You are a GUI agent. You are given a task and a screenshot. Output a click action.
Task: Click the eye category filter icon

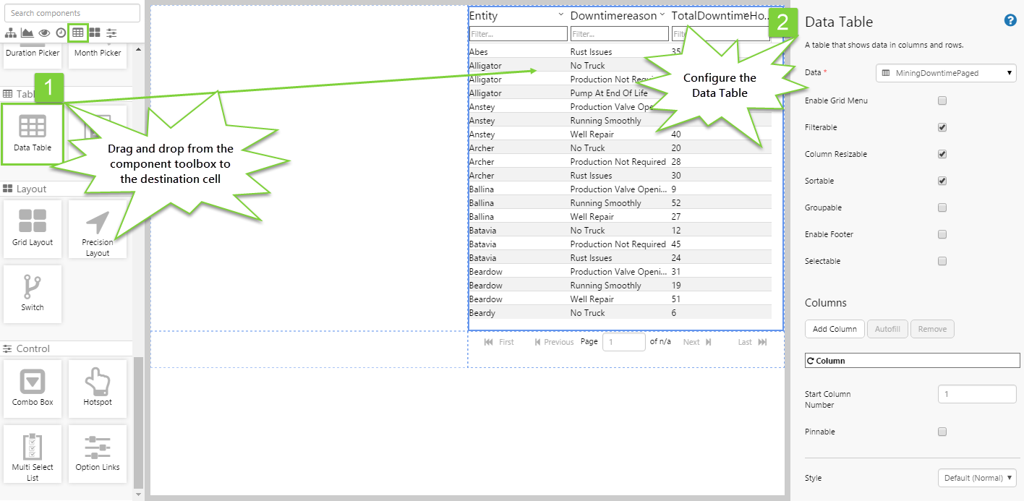pos(44,33)
